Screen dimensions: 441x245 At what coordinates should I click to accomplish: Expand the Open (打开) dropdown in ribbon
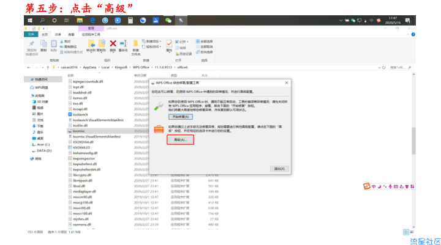(x=182, y=42)
